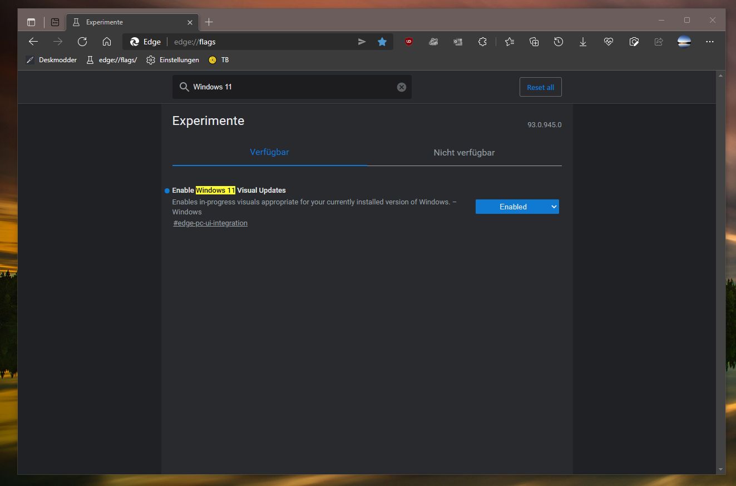Open the gray cloud extension icon

[433, 42]
